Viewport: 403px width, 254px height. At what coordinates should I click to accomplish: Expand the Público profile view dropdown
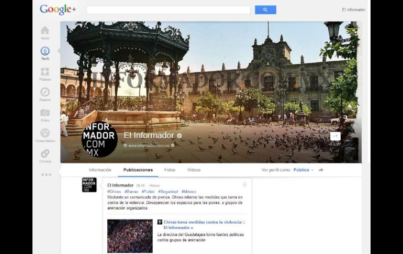coord(304,170)
